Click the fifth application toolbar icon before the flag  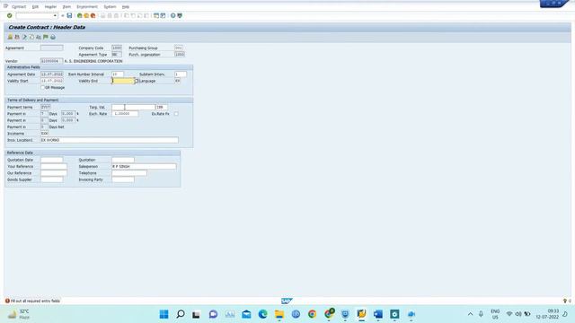point(39,37)
